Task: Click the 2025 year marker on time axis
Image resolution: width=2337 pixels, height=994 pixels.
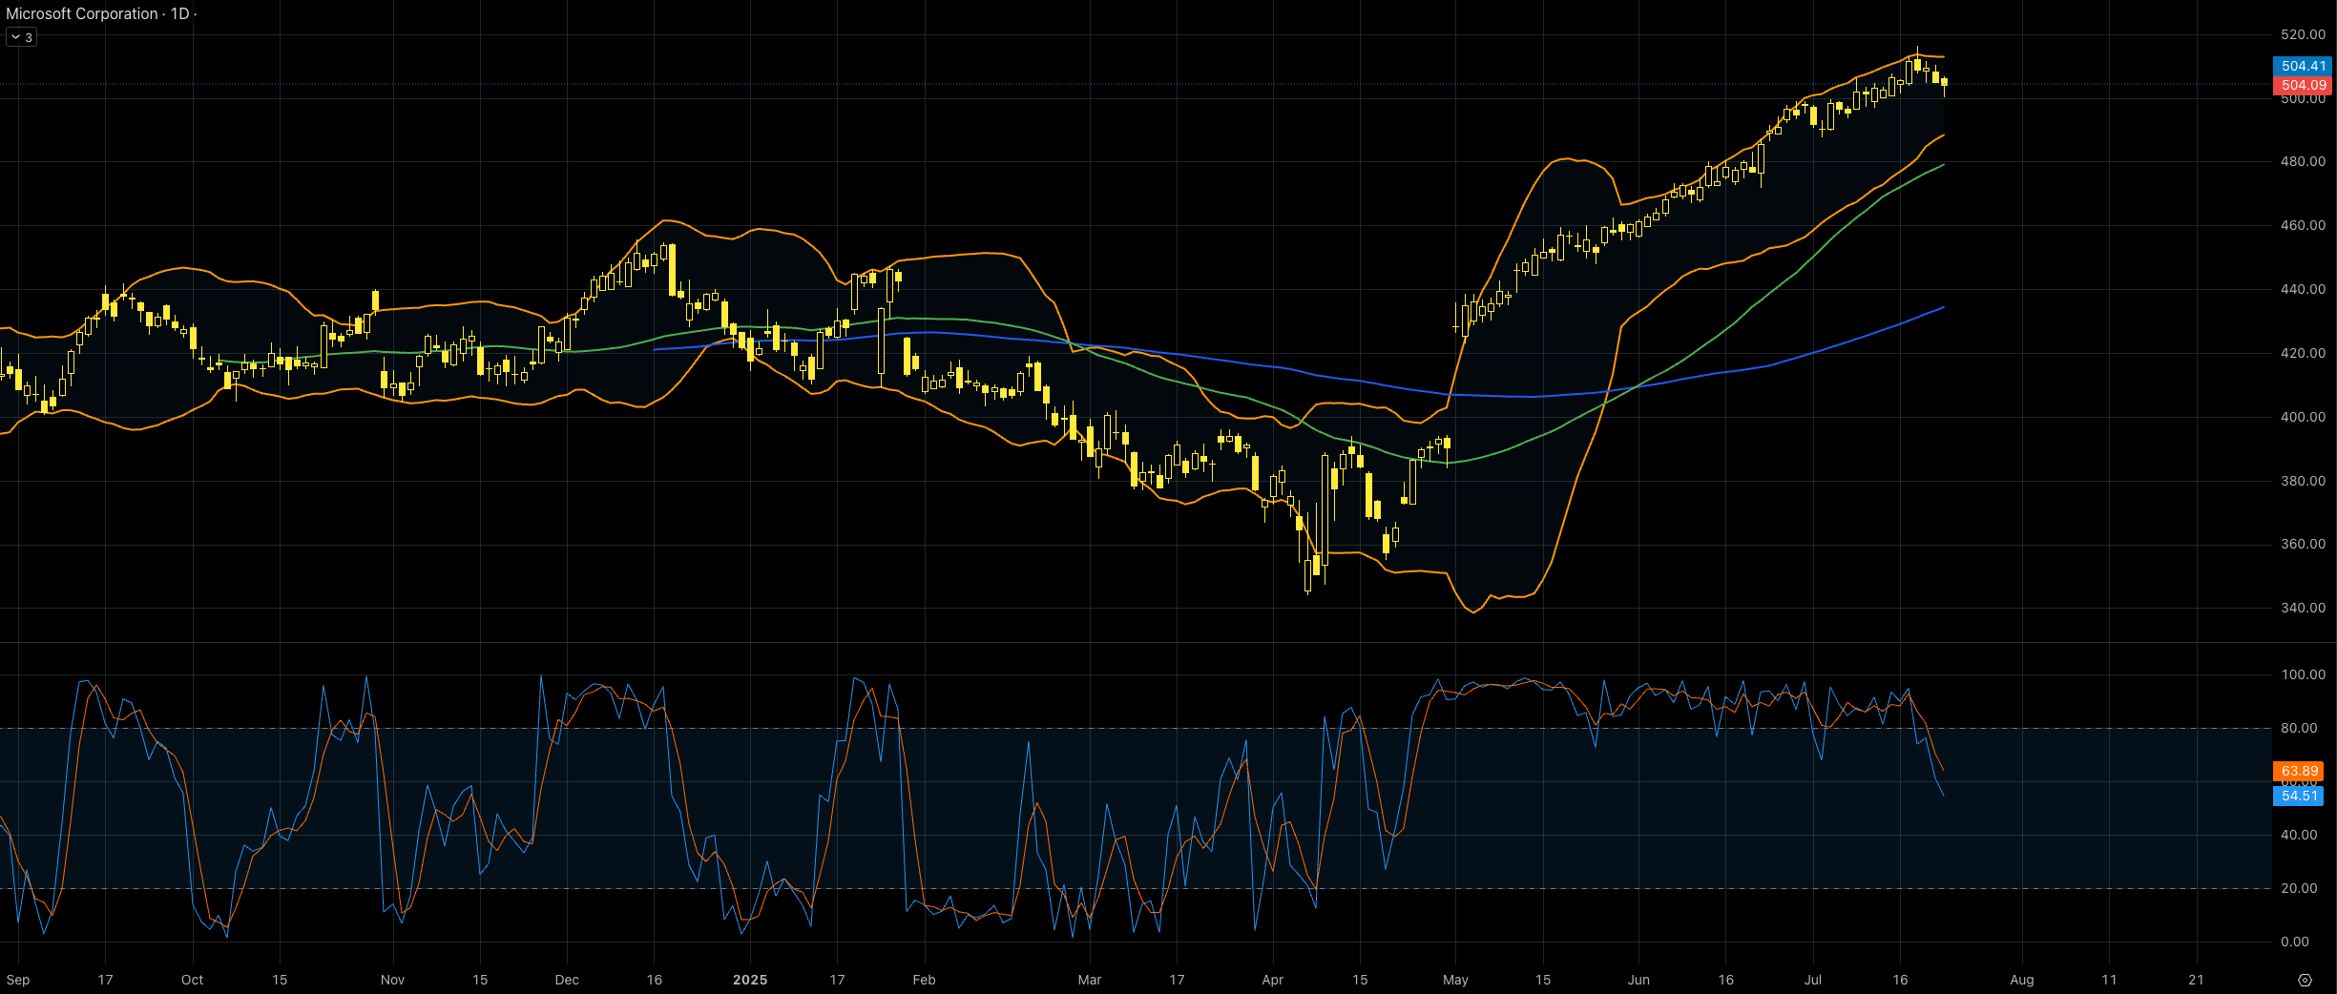Action: click(x=750, y=980)
